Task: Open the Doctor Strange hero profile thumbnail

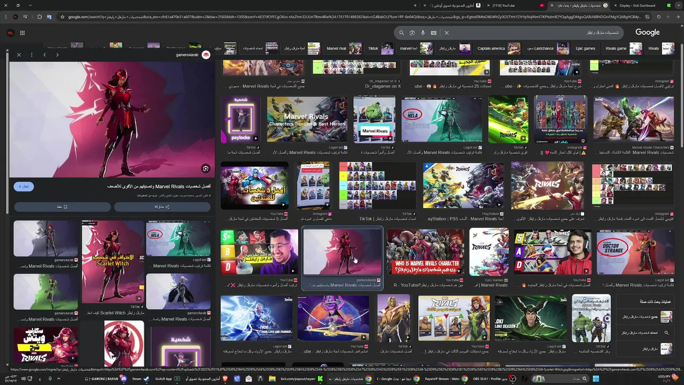Action: point(635,252)
